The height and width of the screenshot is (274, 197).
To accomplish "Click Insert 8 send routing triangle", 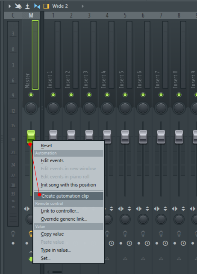I will point(179,259).
